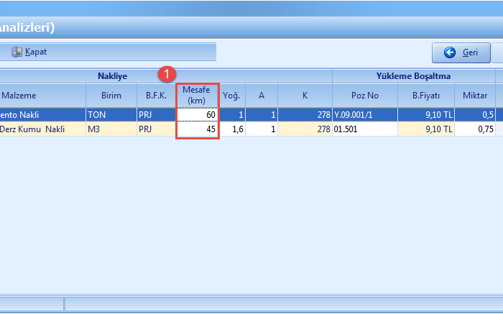Click the Mesafe (km) column header
The height and width of the screenshot is (314, 503).
(x=198, y=95)
